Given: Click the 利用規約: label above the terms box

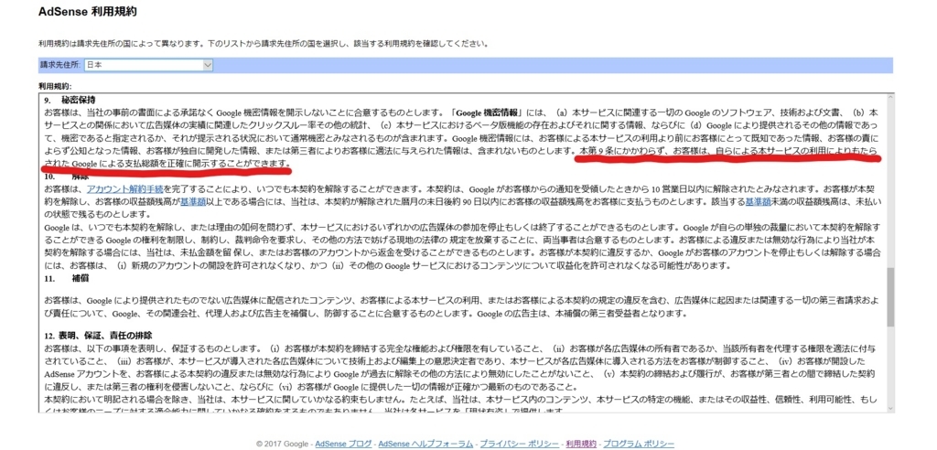Looking at the screenshot, I should click(x=55, y=86).
